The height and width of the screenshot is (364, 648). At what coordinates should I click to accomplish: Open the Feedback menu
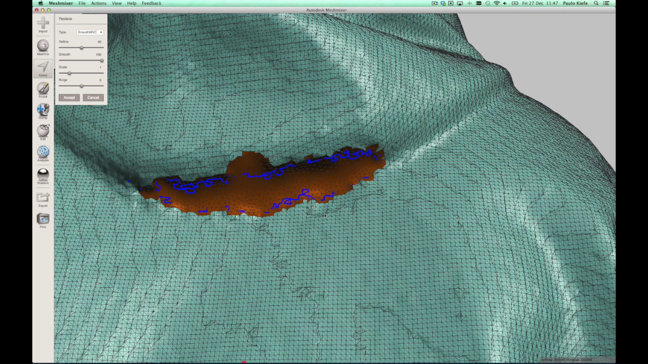151,3
